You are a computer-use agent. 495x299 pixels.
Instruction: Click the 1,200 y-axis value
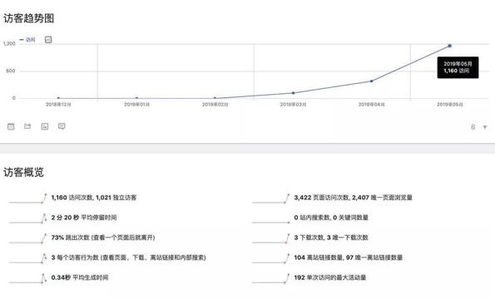pos(9,43)
